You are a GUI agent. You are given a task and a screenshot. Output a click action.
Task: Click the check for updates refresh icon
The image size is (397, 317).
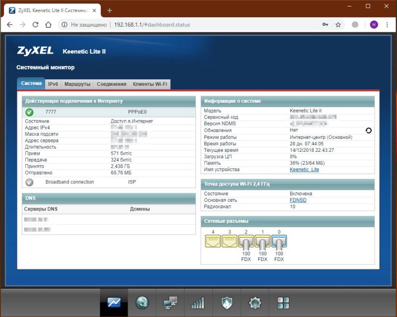click(369, 130)
